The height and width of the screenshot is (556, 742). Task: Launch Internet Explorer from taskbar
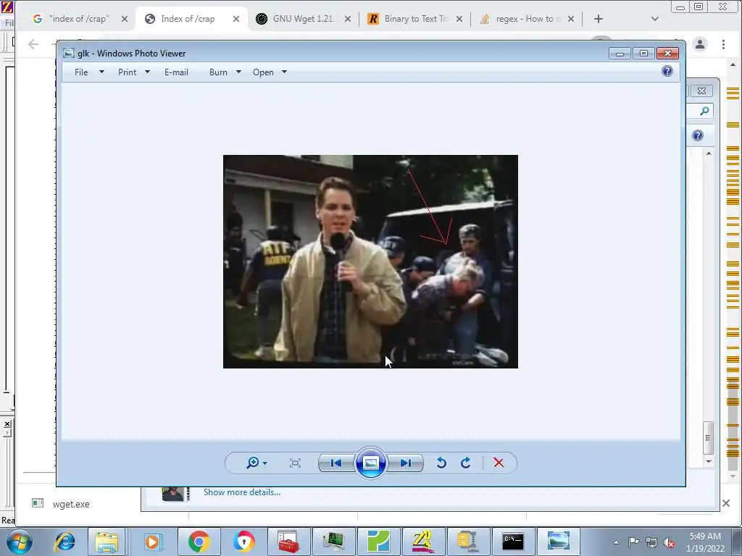(64, 542)
